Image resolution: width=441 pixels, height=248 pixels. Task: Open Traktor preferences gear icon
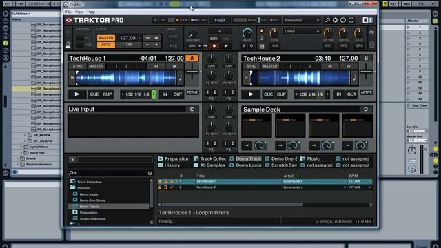click(336, 20)
